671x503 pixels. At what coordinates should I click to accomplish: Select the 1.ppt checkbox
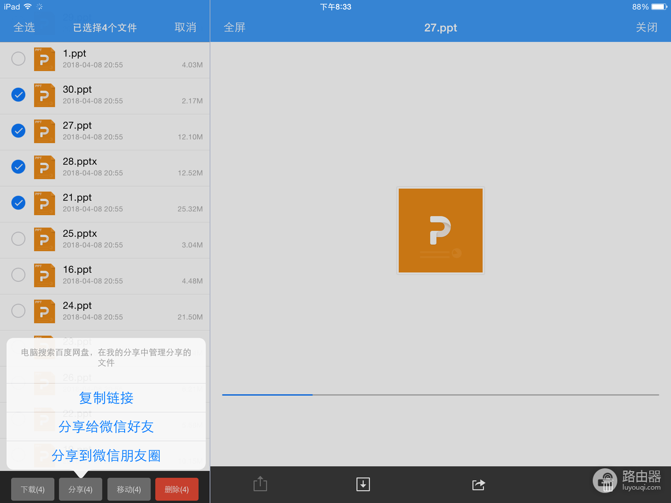[18, 59]
